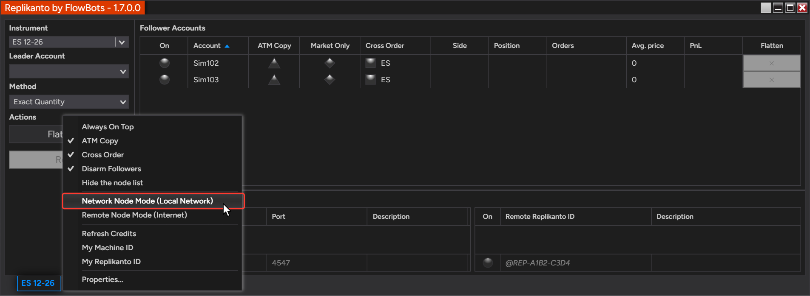
Task: Edit the ES 12-26 instrument field
Action: [x=62, y=42]
